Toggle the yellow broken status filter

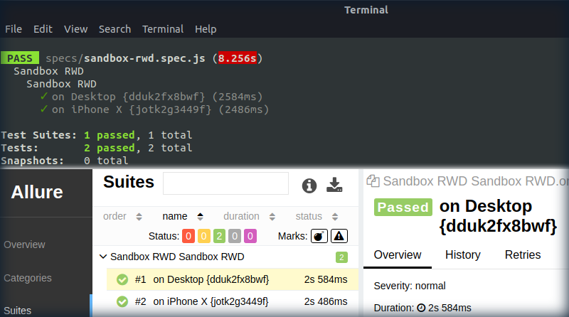pos(204,236)
